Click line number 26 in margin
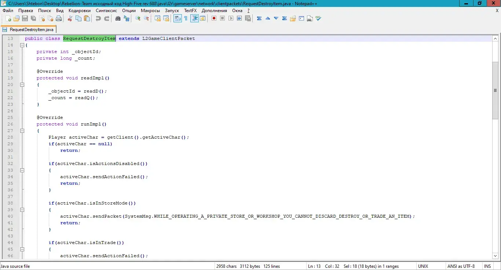 10,124
